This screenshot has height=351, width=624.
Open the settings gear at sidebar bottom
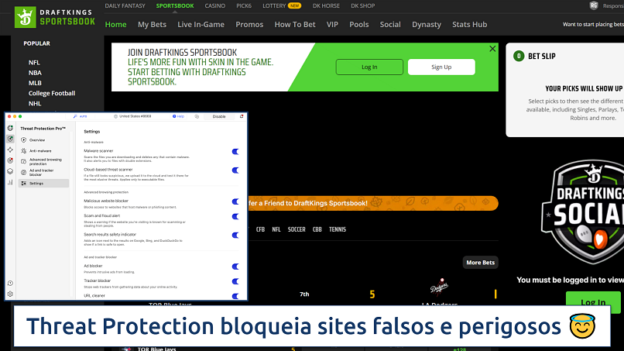coord(10,294)
